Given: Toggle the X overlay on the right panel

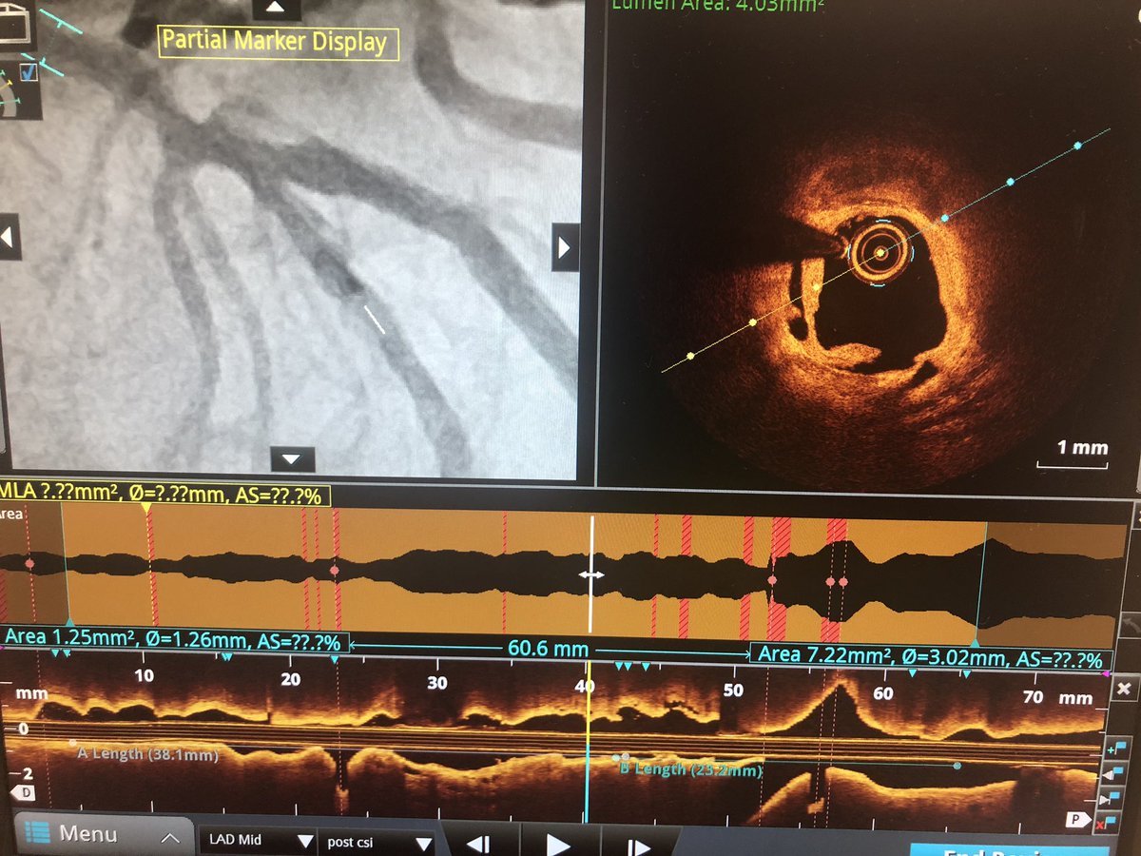Looking at the screenshot, I should [1125, 689].
